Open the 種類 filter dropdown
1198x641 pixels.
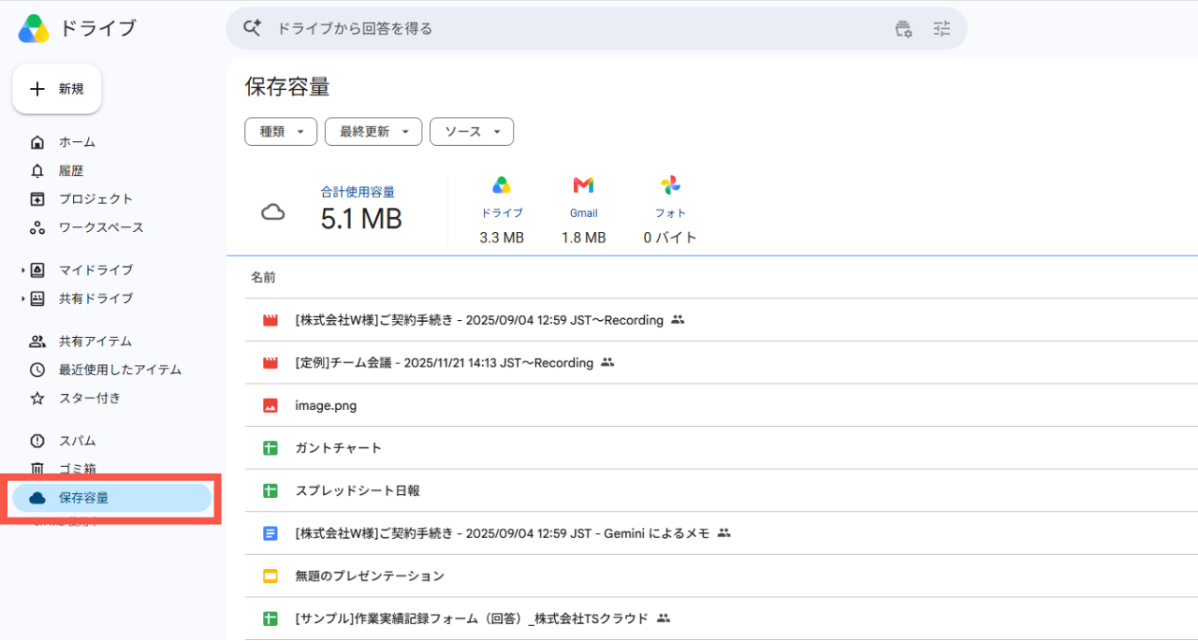[x=281, y=132]
